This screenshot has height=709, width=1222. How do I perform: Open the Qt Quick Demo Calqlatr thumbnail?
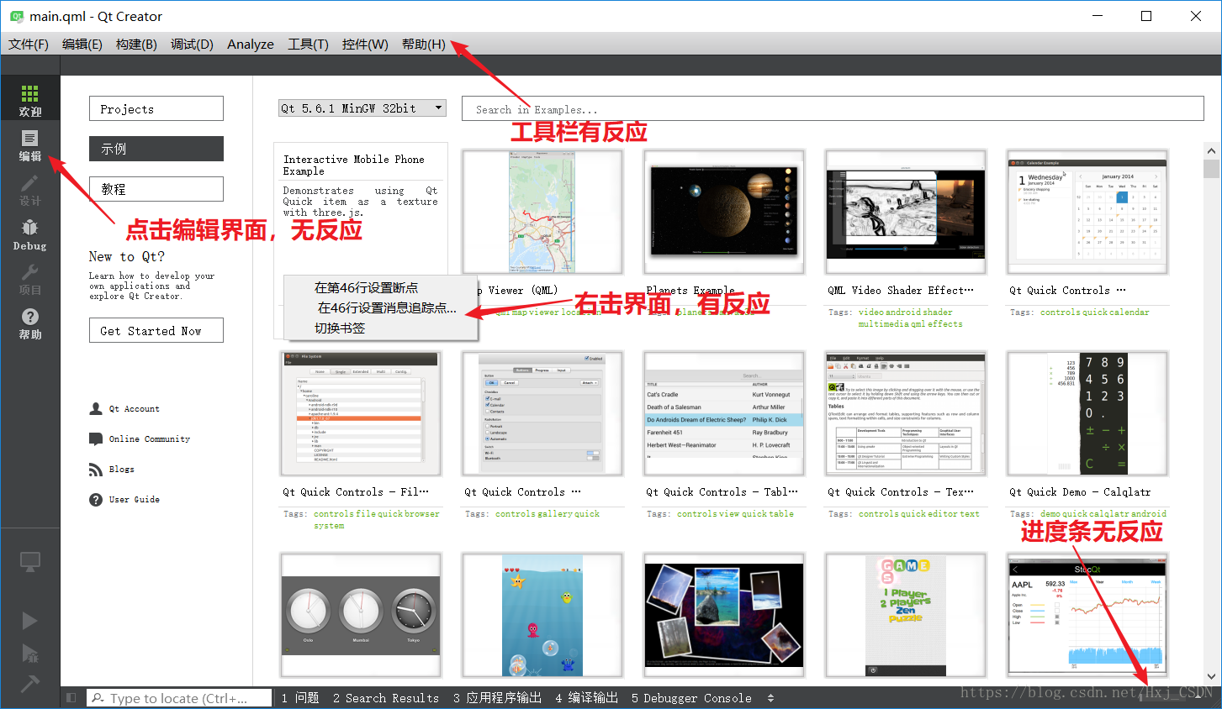coord(1087,413)
